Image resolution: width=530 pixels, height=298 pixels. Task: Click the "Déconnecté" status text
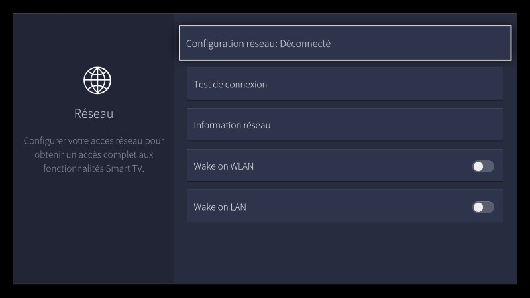tap(305, 44)
